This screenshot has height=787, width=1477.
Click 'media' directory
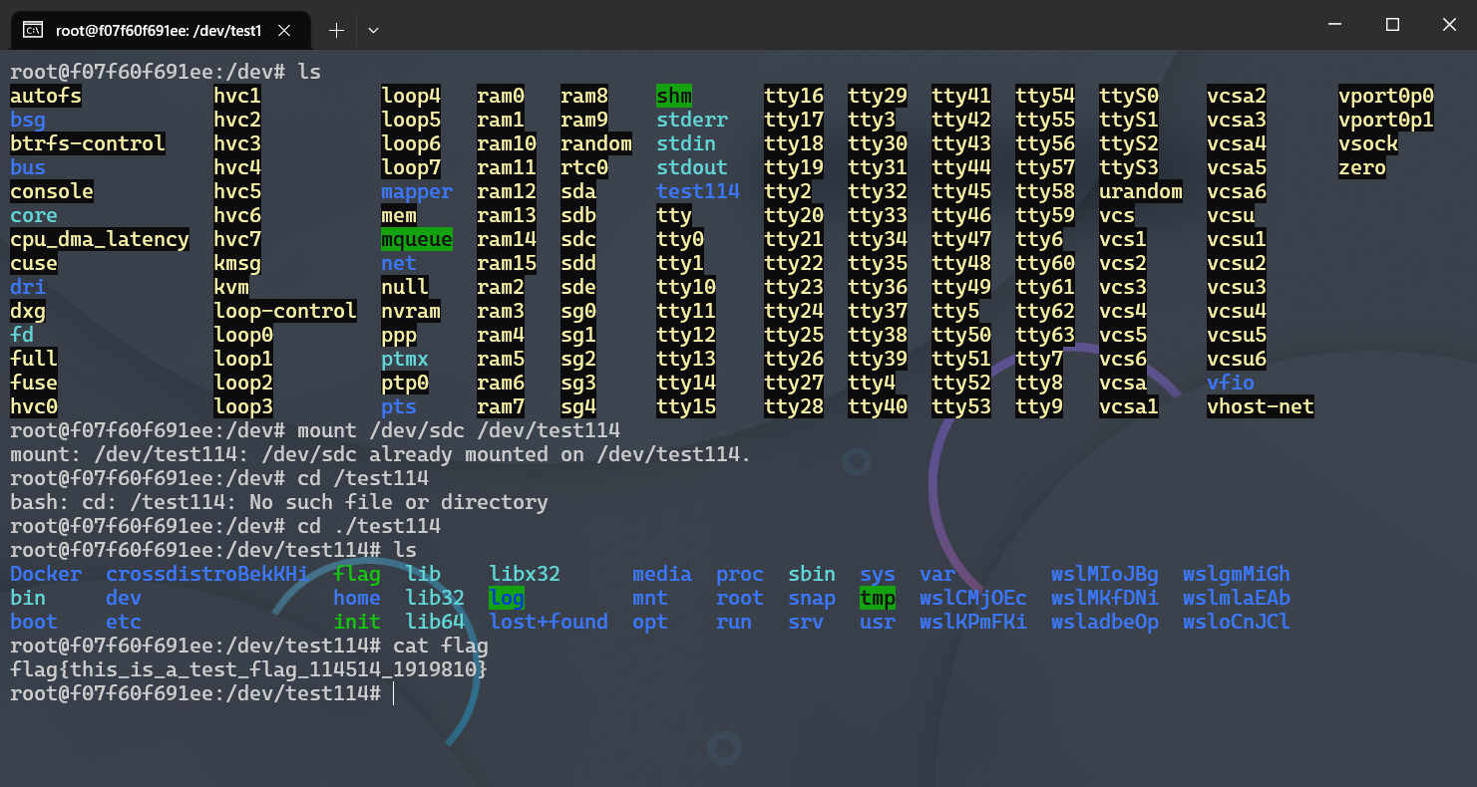click(x=662, y=574)
